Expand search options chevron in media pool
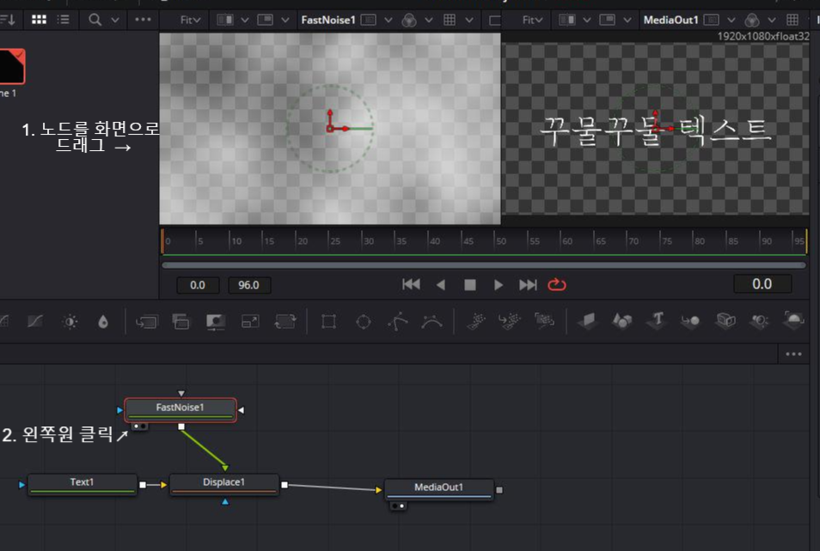The height and width of the screenshot is (551, 820). click(115, 20)
